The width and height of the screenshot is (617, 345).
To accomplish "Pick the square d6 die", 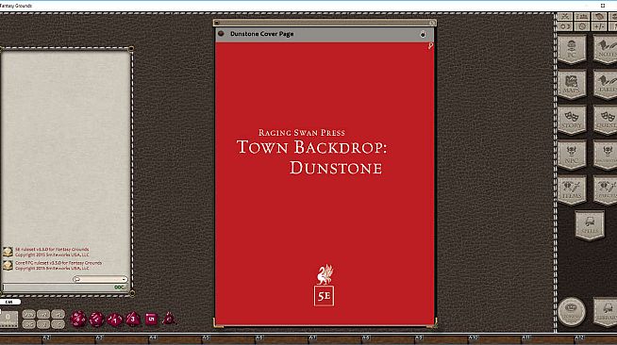I will click(x=151, y=319).
